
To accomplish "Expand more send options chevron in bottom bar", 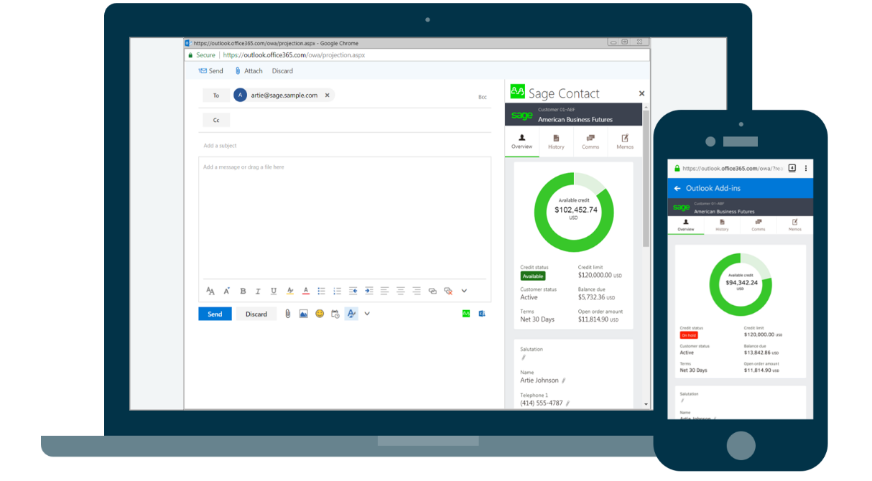I will click(367, 314).
